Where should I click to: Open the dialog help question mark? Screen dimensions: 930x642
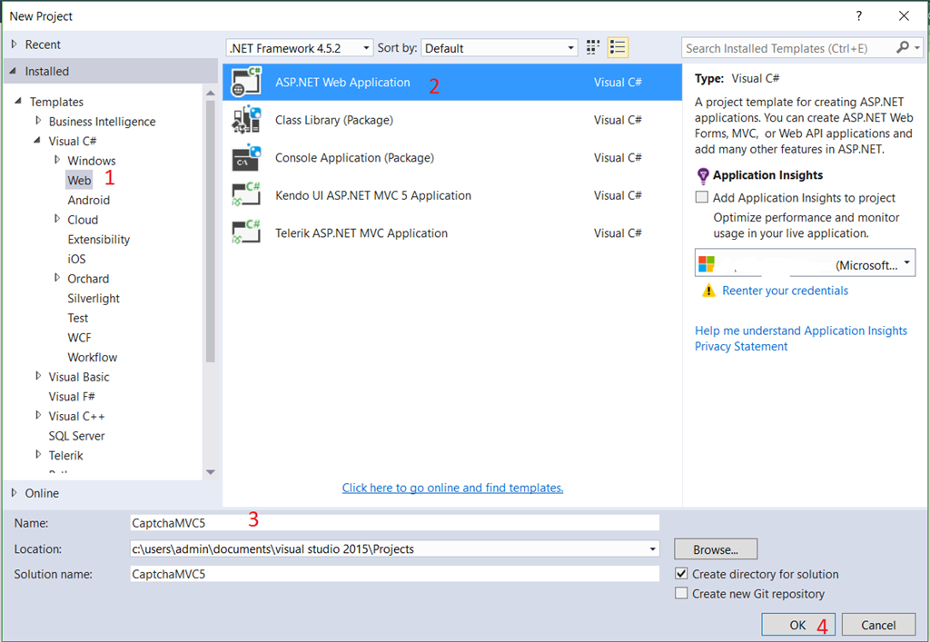tap(858, 16)
